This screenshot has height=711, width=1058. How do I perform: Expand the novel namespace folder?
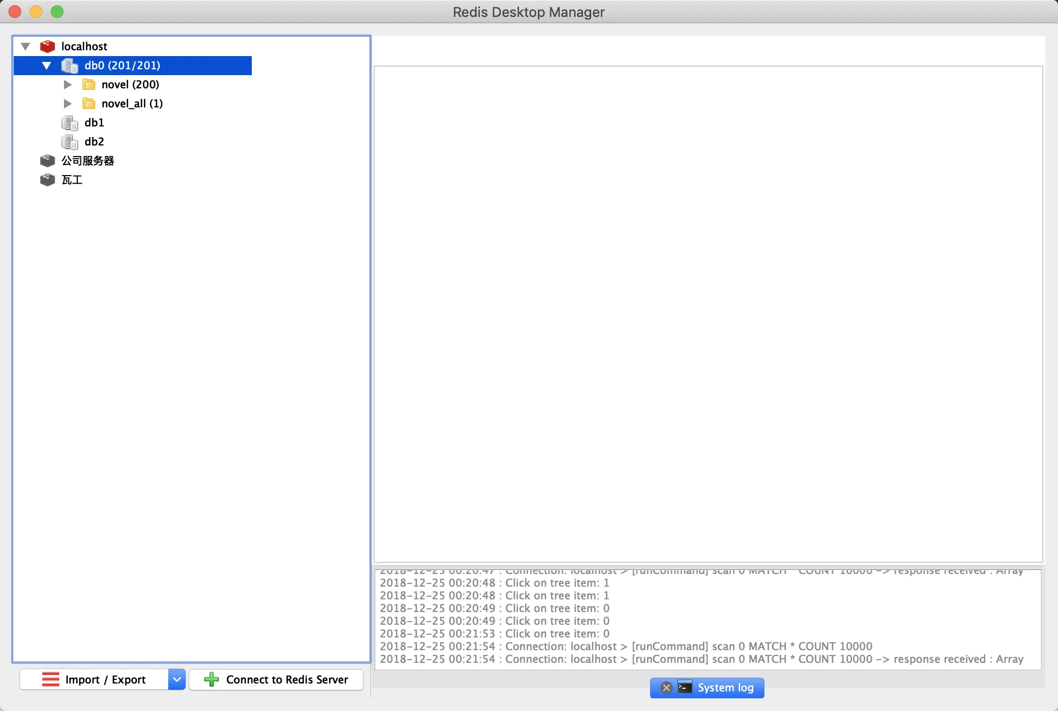tap(68, 85)
